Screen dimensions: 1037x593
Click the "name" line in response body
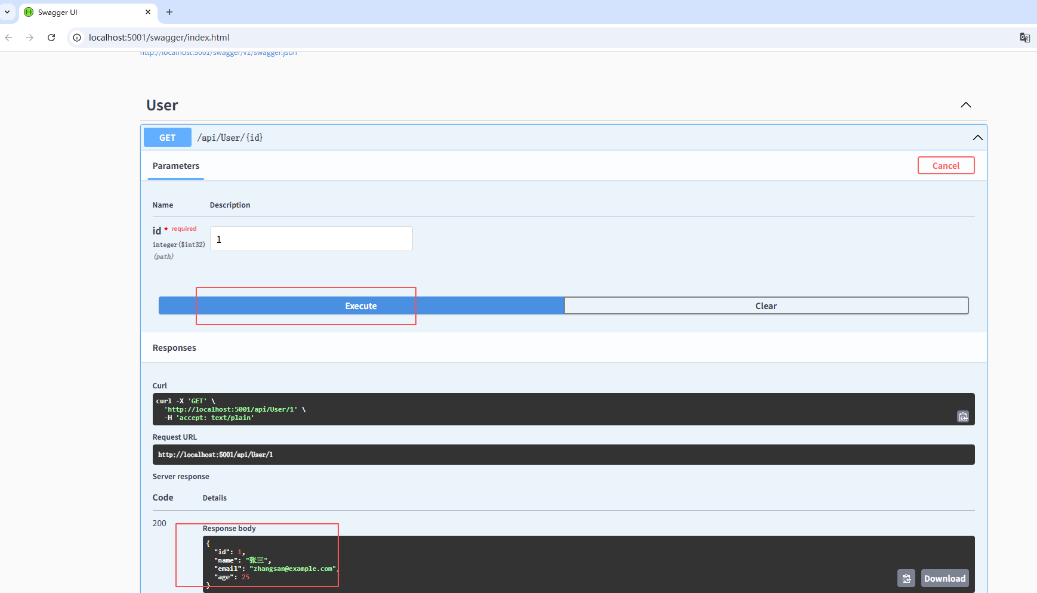tap(242, 560)
